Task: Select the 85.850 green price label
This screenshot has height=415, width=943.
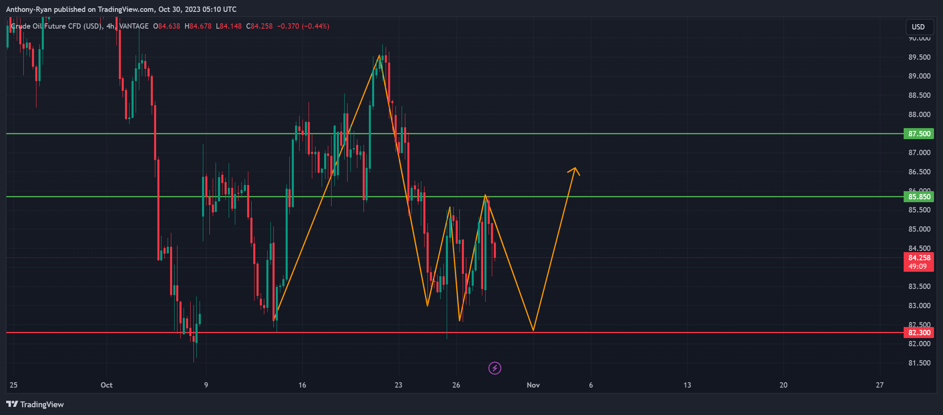Action: (x=919, y=197)
